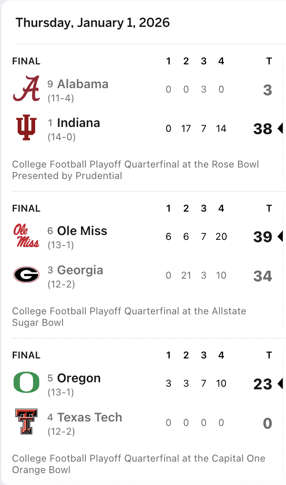The image size is (286, 485).
Task: Click the FINAL status of Ole Miss-Georgia game
Action: 26,208
